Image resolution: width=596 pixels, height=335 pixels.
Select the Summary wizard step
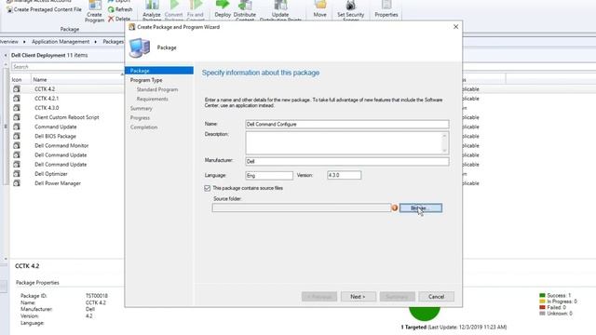(141, 108)
